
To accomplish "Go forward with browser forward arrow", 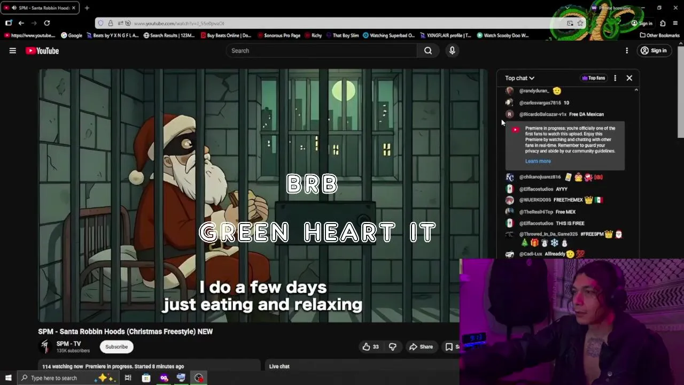I will (x=34, y=23).
